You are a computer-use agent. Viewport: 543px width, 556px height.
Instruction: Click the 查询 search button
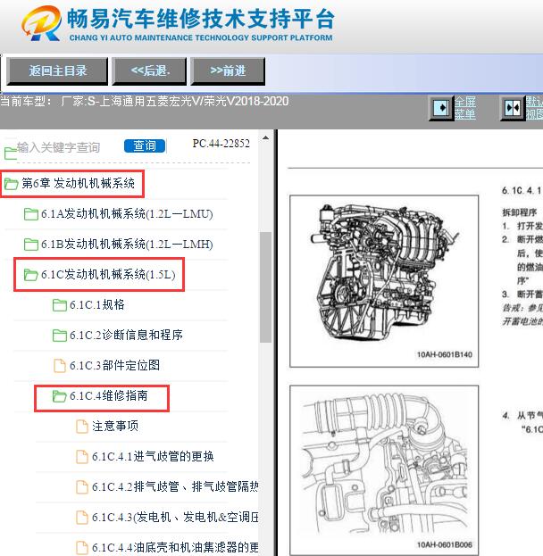(145, 145)
